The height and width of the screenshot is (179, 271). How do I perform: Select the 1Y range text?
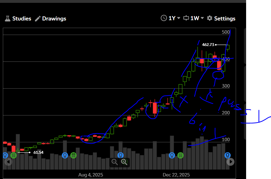pyautogui.click(x=172, y=18)
